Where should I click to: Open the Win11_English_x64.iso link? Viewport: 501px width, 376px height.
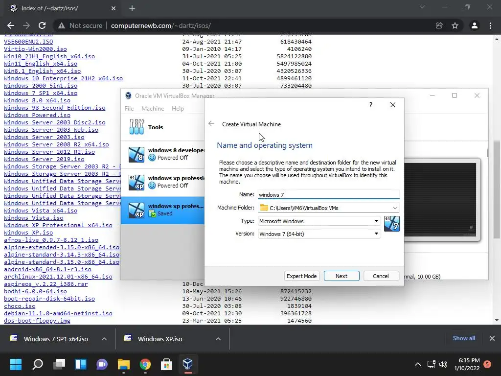41,64
